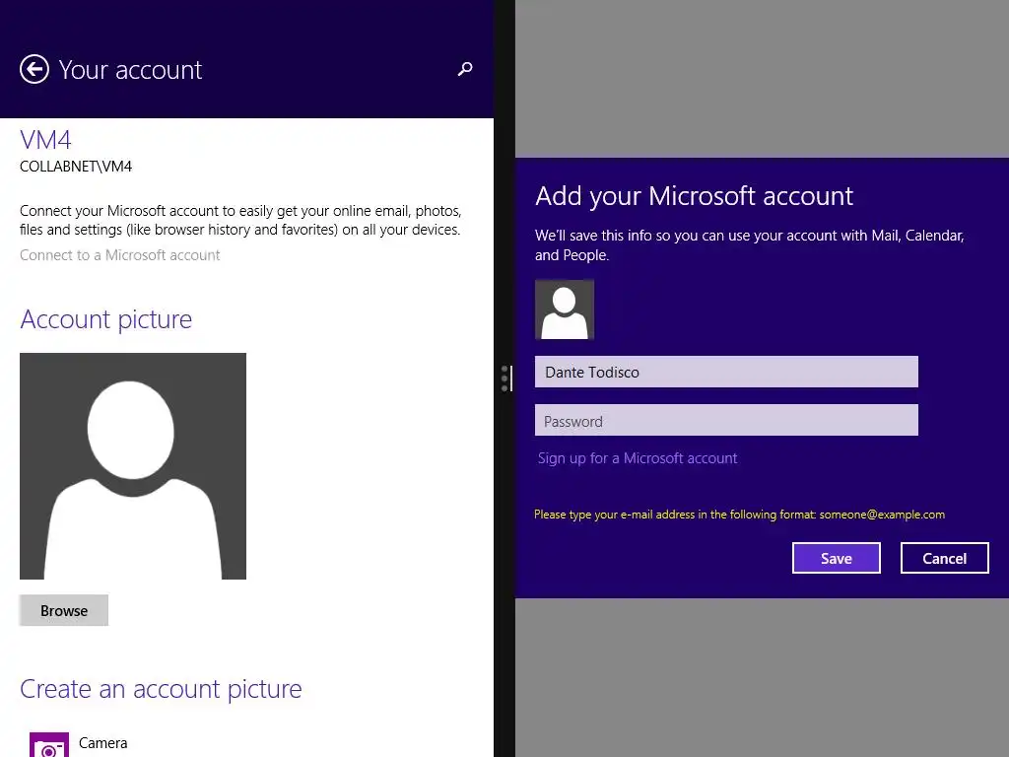The image size is (1009, 757).
Task: Open search with the magnifier icon
Action: [465, 69]
